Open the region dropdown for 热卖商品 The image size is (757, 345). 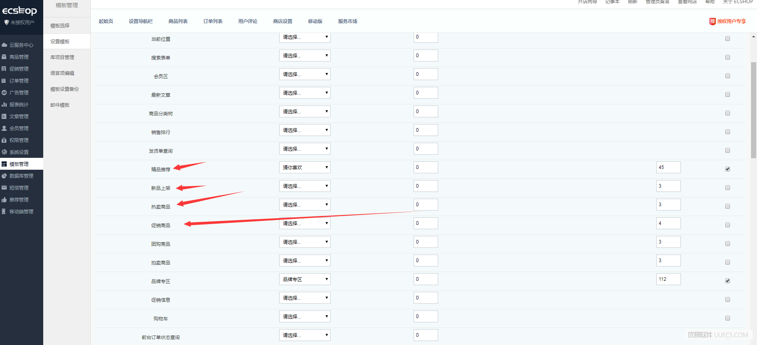pos(305,205)
